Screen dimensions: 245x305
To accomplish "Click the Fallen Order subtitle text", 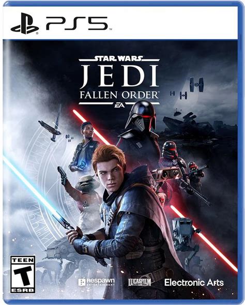I will [119, 95].
